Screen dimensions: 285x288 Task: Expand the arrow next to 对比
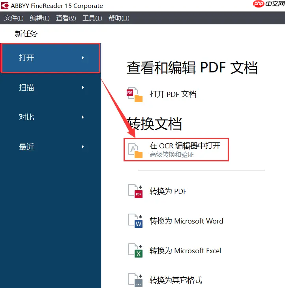point(83,117)
